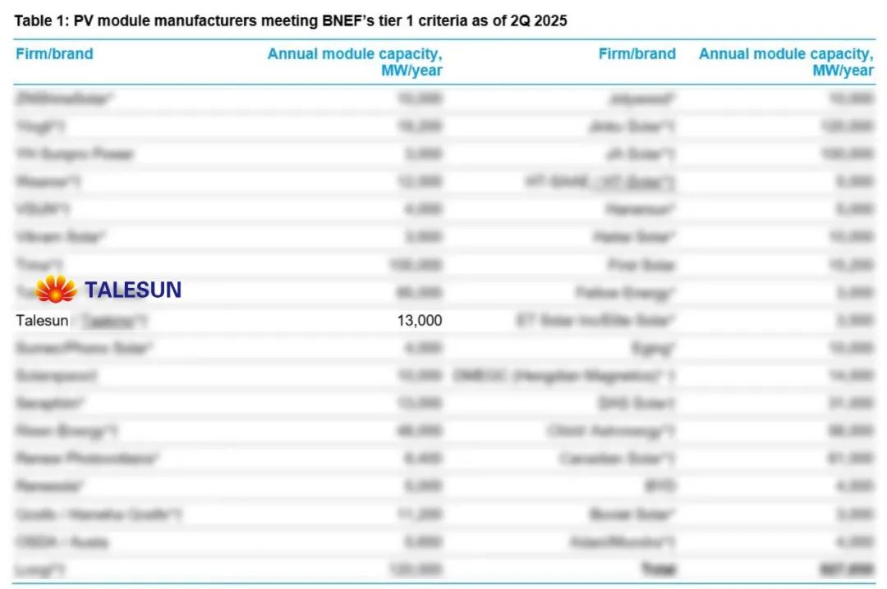Click the blue TALESUN brand wordmark
Screen dimensions: 887x589
pos(132,290)
